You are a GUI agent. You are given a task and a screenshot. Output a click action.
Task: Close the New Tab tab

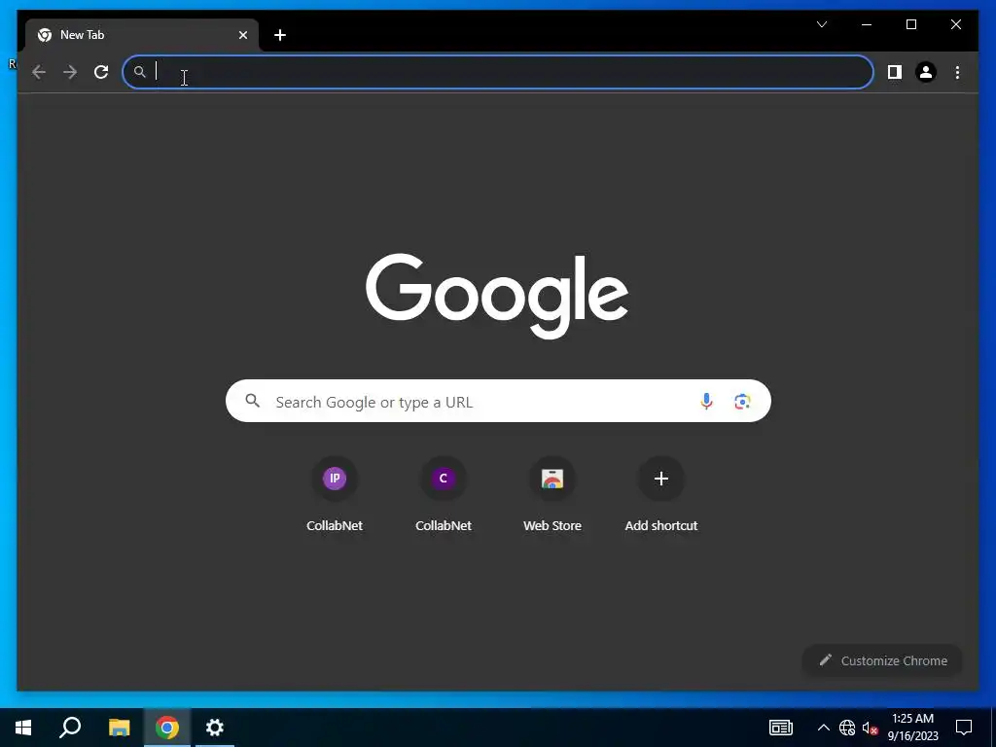[x=242, y=35]
